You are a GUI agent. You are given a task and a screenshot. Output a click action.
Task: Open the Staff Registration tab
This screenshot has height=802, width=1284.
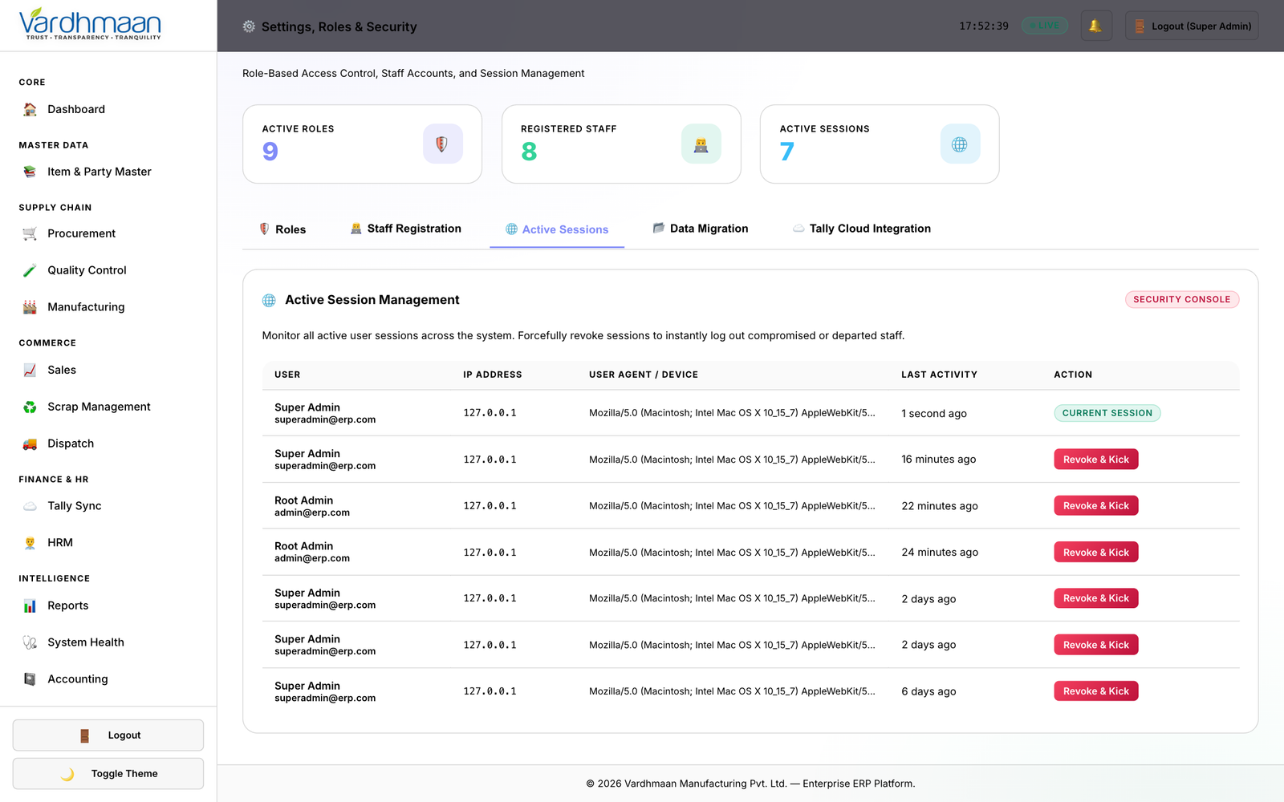[x=406, y=229]
